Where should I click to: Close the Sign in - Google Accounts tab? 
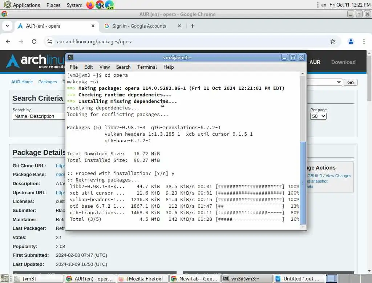pyautogui.click(x=179, y=26)
